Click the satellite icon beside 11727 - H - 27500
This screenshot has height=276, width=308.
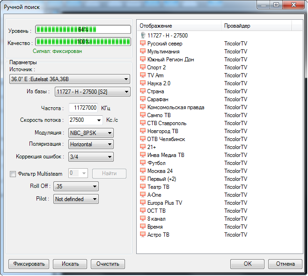143,36
